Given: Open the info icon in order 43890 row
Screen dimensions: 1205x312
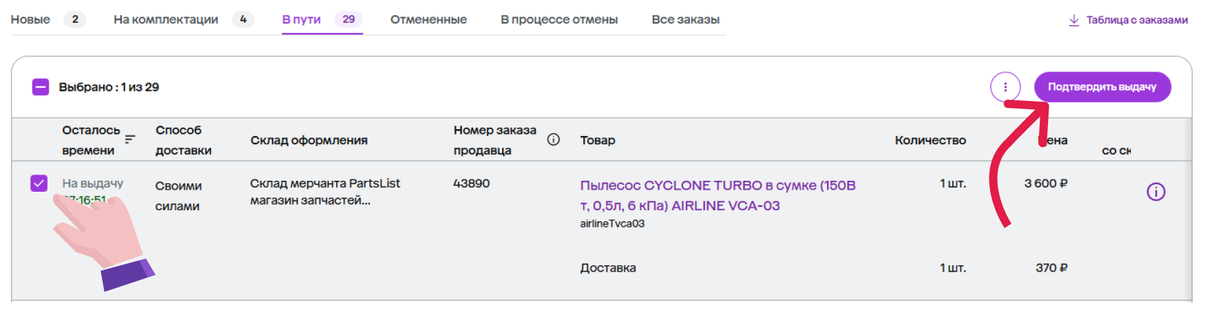Looking at the screenshot, I should pos(1155,192).
